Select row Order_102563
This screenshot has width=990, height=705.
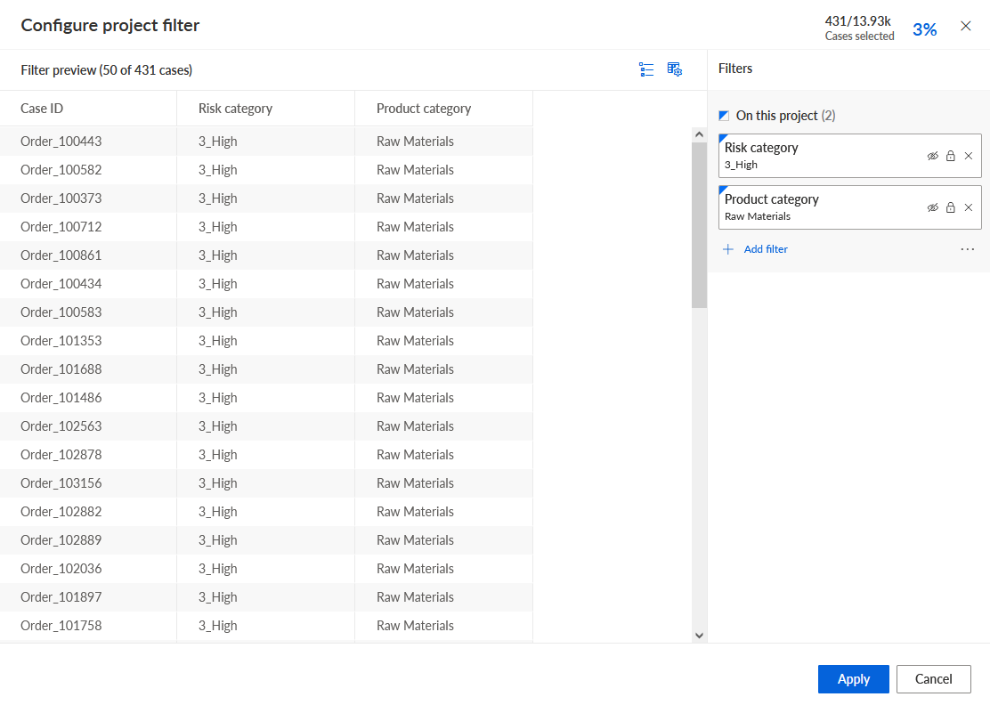tap(266, 426)
